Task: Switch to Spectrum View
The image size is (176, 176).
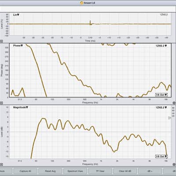Action: (75, 171)
